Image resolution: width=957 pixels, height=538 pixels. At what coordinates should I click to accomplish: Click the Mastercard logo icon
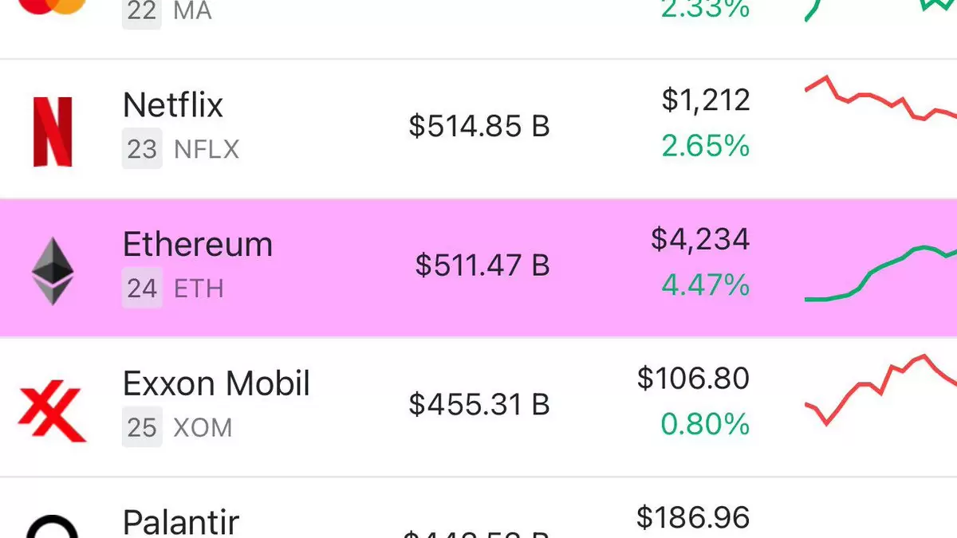(x=53, y=6)
